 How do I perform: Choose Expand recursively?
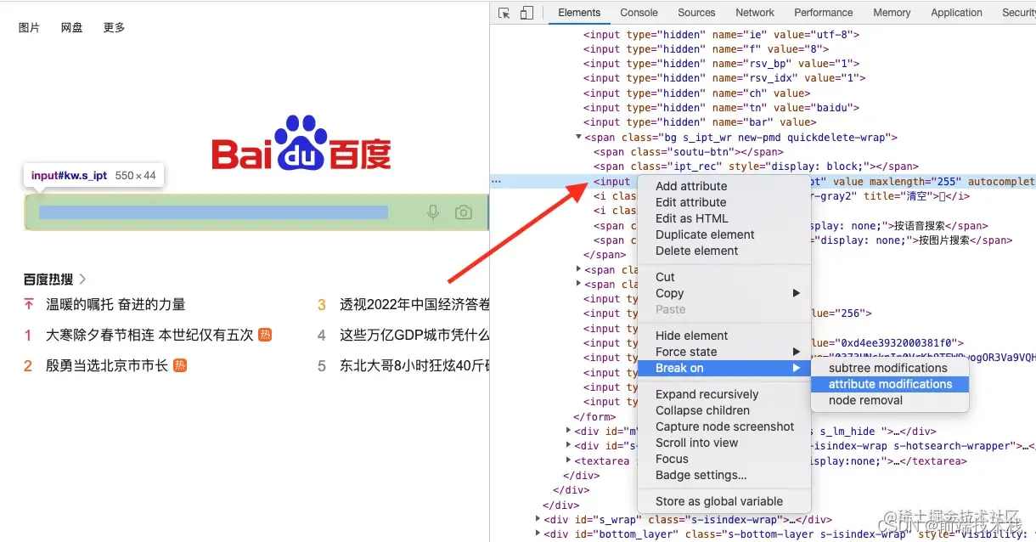[724, 394]
